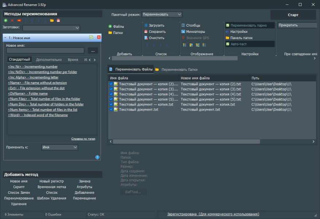This screenshot has width=320, height=219.
Task: Click the green plus add-method icon
Action: [6, 20]
